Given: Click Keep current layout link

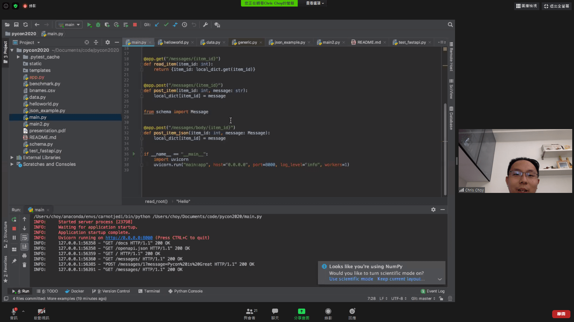Looking at the screenshot, I should pos(401,279).
